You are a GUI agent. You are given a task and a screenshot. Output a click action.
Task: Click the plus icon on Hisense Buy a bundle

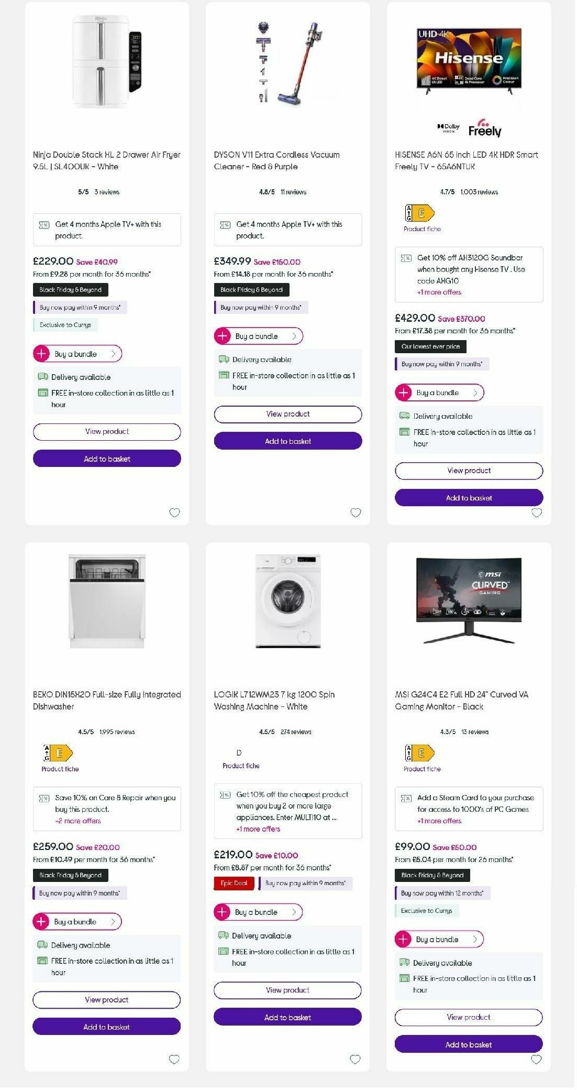[403, 392]
